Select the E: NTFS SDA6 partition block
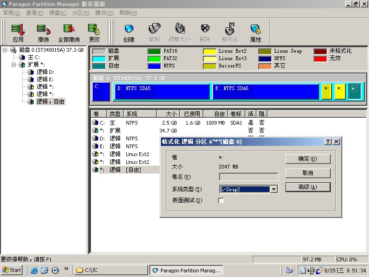The width and height of the screenshot is (369, 277). pyautogui.click(x=266, y=91)
